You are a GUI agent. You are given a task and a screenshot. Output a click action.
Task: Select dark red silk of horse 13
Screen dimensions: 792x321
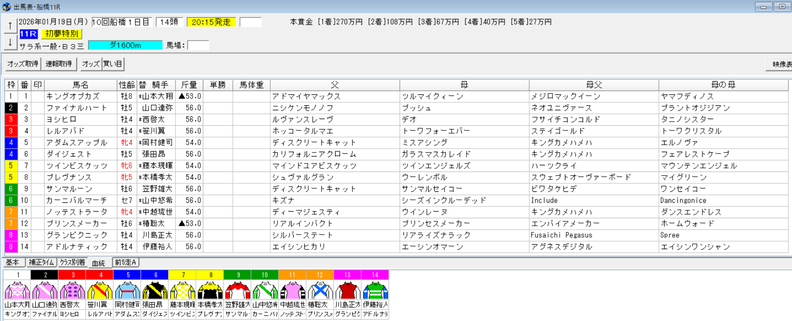coord(347,291)
